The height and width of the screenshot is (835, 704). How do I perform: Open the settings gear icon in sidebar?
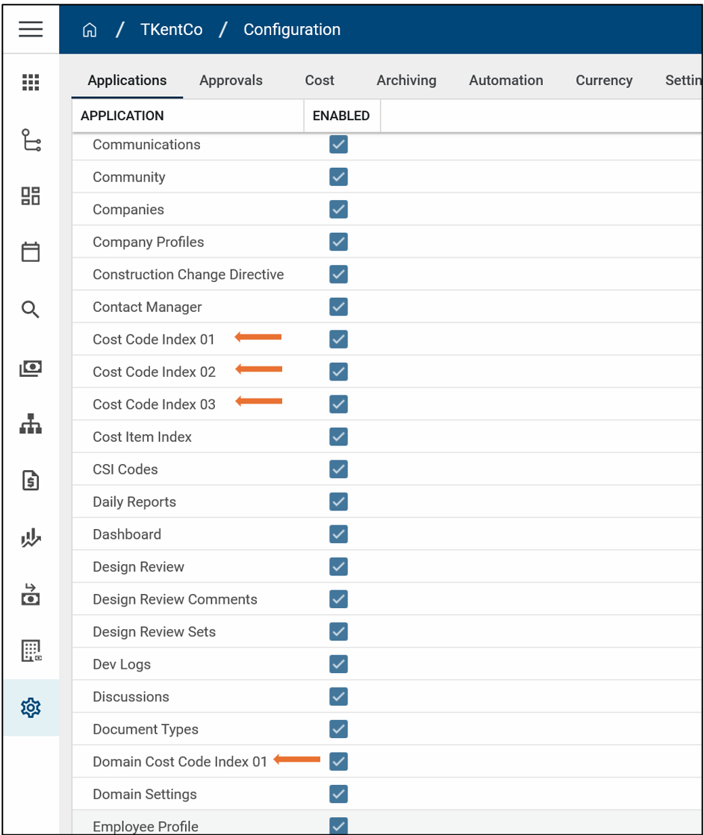point(31,707)
